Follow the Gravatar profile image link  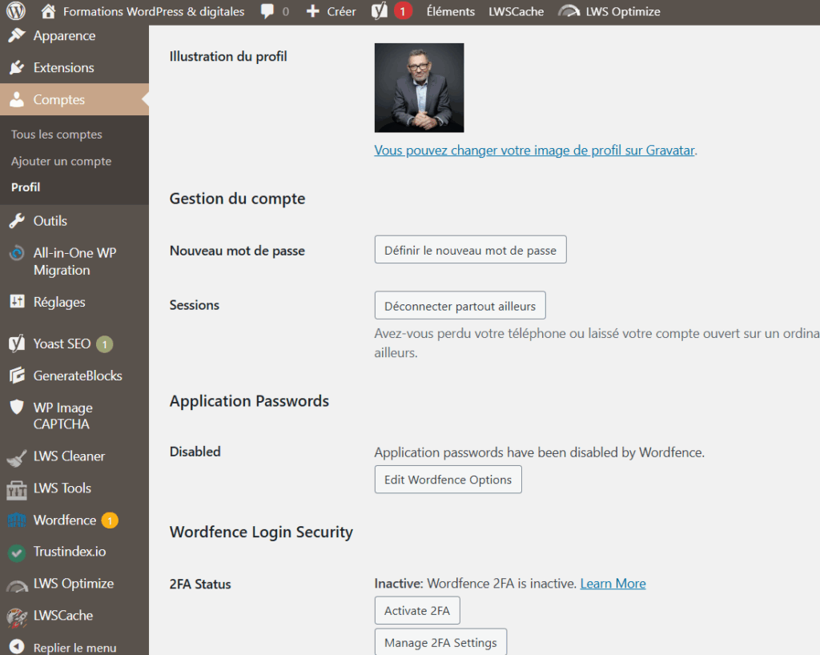click(534, 151)
